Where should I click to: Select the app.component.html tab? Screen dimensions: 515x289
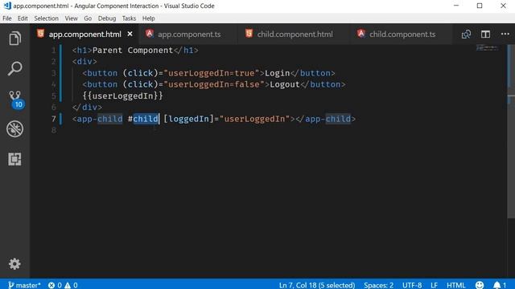pyautogui.click(x=84, y=34)
